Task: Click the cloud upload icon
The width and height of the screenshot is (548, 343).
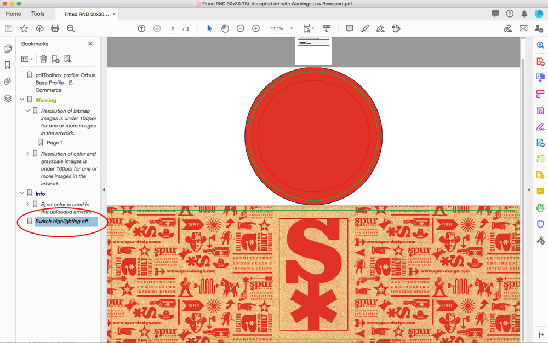Action: point(39,28)
